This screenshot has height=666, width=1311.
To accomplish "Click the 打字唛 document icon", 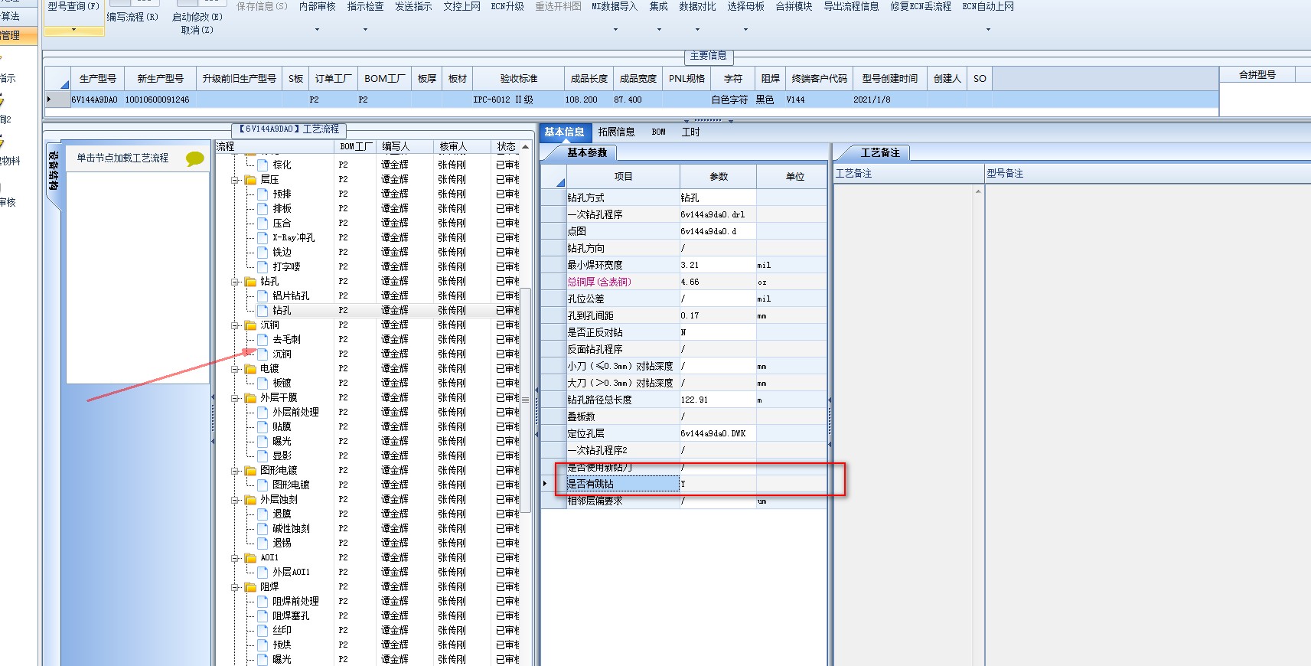I will [263, 266].
